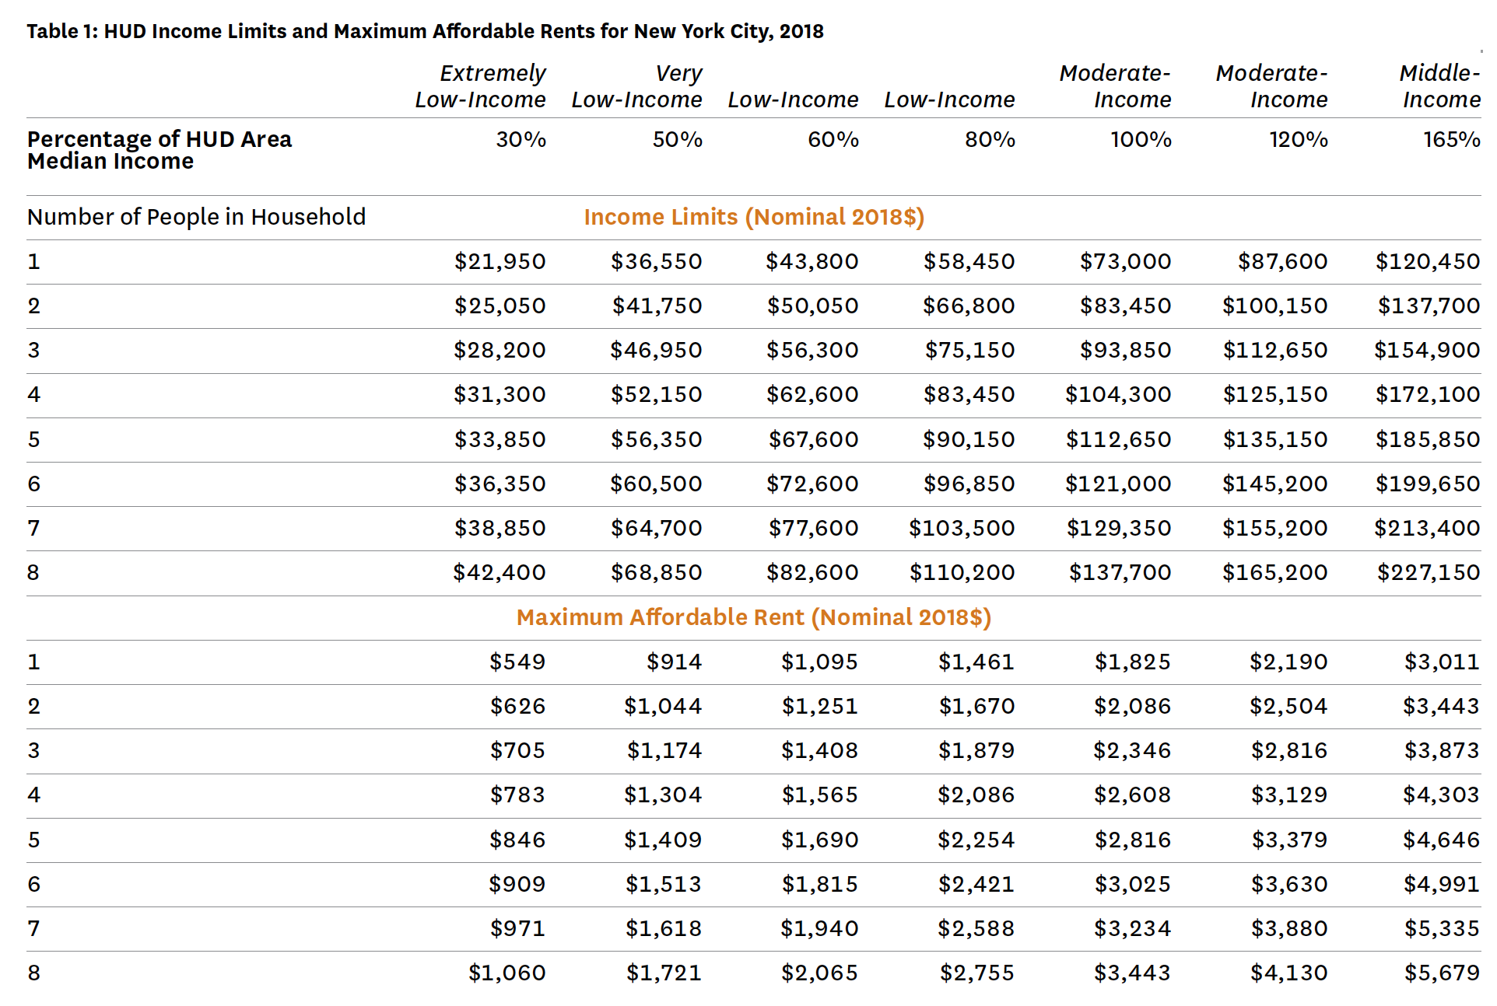Click the $50,050 two-person income cell
Image resolution: width=1497 pixels, height=1006 pixels.
click(812, 306)
